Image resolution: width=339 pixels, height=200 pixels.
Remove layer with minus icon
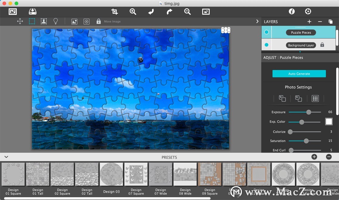[x=320, y=22]
